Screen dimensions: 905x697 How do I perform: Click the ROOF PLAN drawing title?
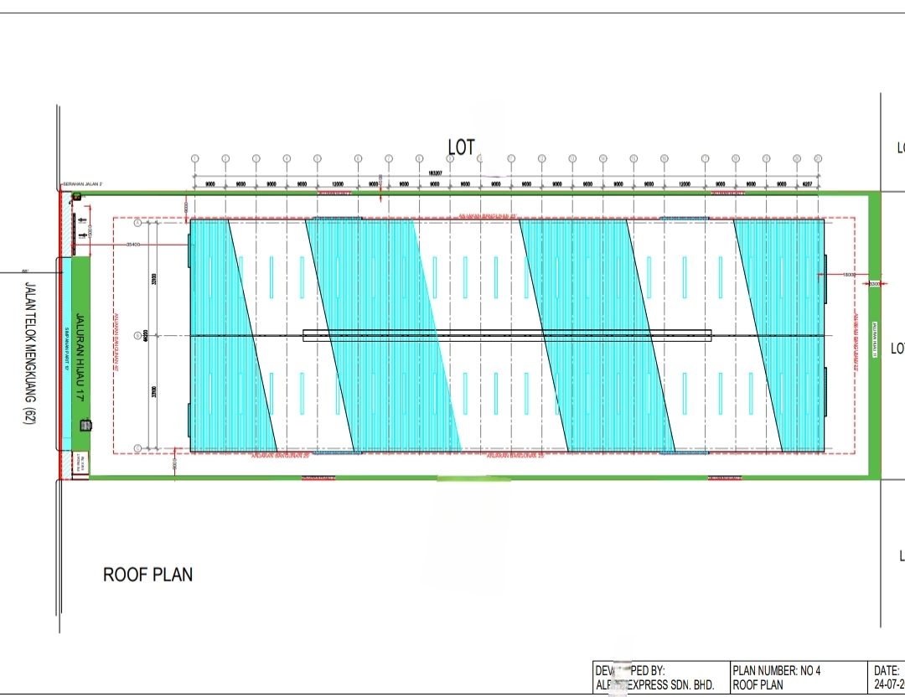pyautogui.click(x=147, y=575)
